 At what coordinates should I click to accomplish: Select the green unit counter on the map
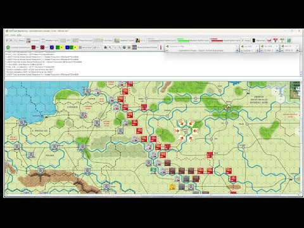[153, 170]
